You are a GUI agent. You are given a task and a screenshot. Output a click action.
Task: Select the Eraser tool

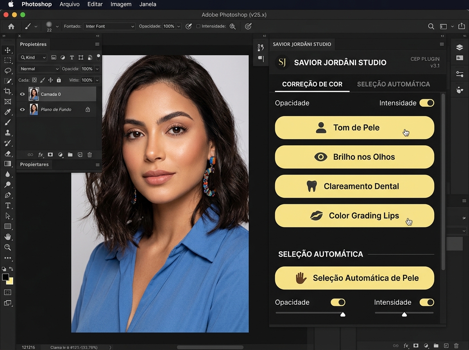pyautogui.click(x=7, y=154)
